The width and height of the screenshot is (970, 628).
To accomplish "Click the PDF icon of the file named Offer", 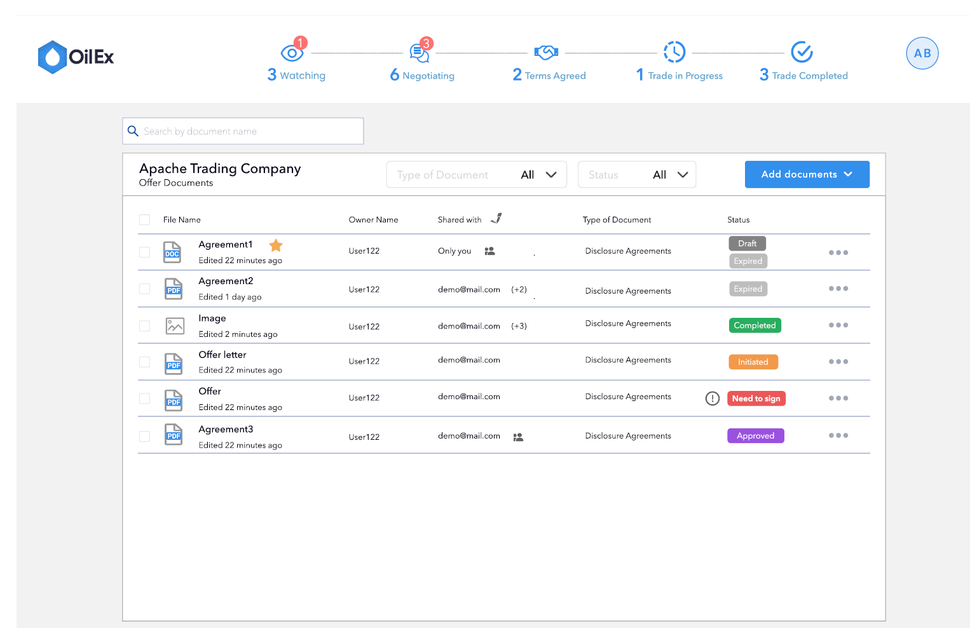I will pos(174,400).
